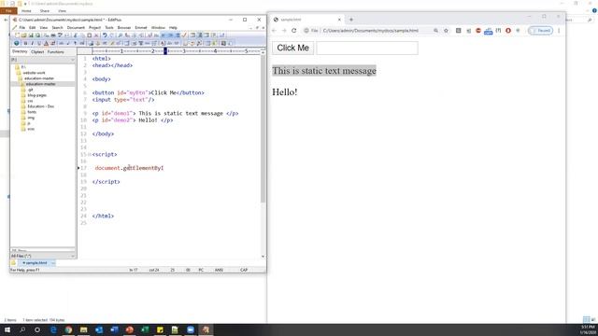Select the img folder in directory tree
Viewport: 598px width, 336px height.
(x=31, y=118)
